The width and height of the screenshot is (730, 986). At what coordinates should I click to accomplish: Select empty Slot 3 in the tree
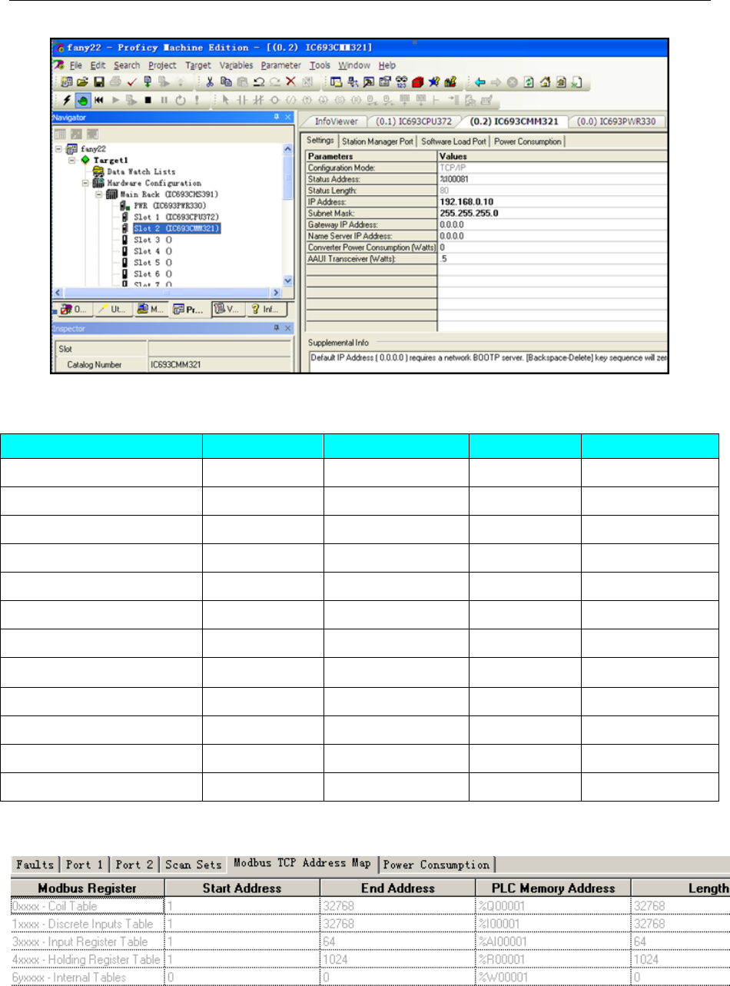(x=153, y=240)
